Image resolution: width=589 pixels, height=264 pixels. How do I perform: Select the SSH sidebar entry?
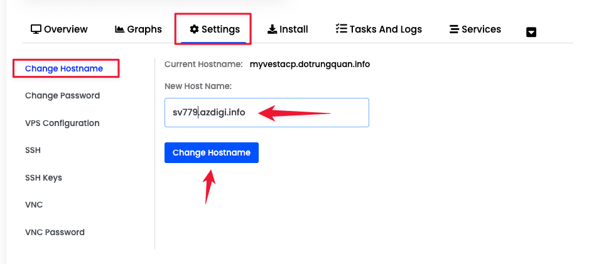[x=33, y=150]
